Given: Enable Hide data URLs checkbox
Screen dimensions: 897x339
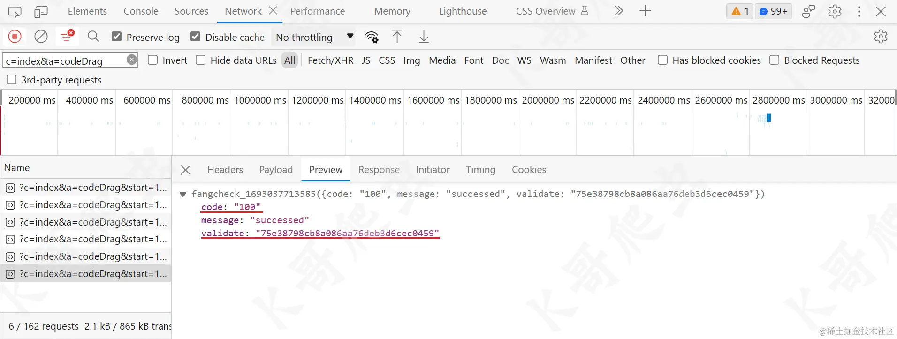Looking at the screenshot, I should point(200,60).
